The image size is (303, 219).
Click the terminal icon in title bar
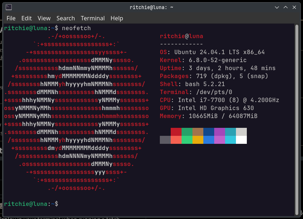(9, 7)
